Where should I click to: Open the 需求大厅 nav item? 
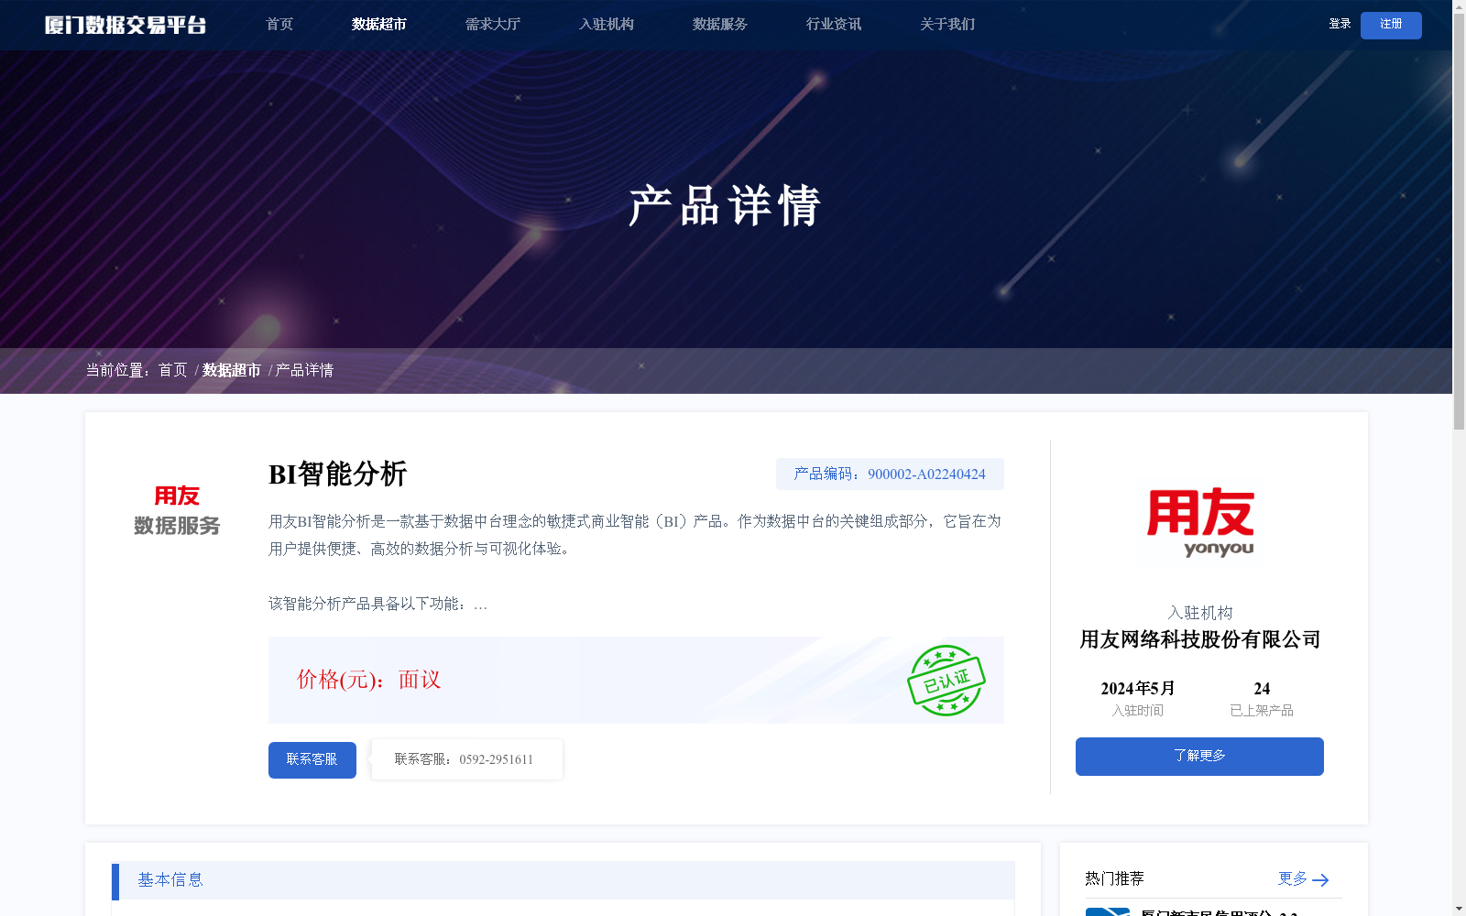(493, 25)
